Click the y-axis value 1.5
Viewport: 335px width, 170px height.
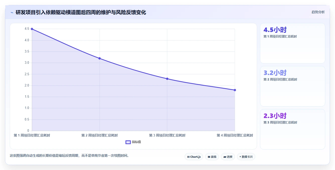[x=27, y=97]
